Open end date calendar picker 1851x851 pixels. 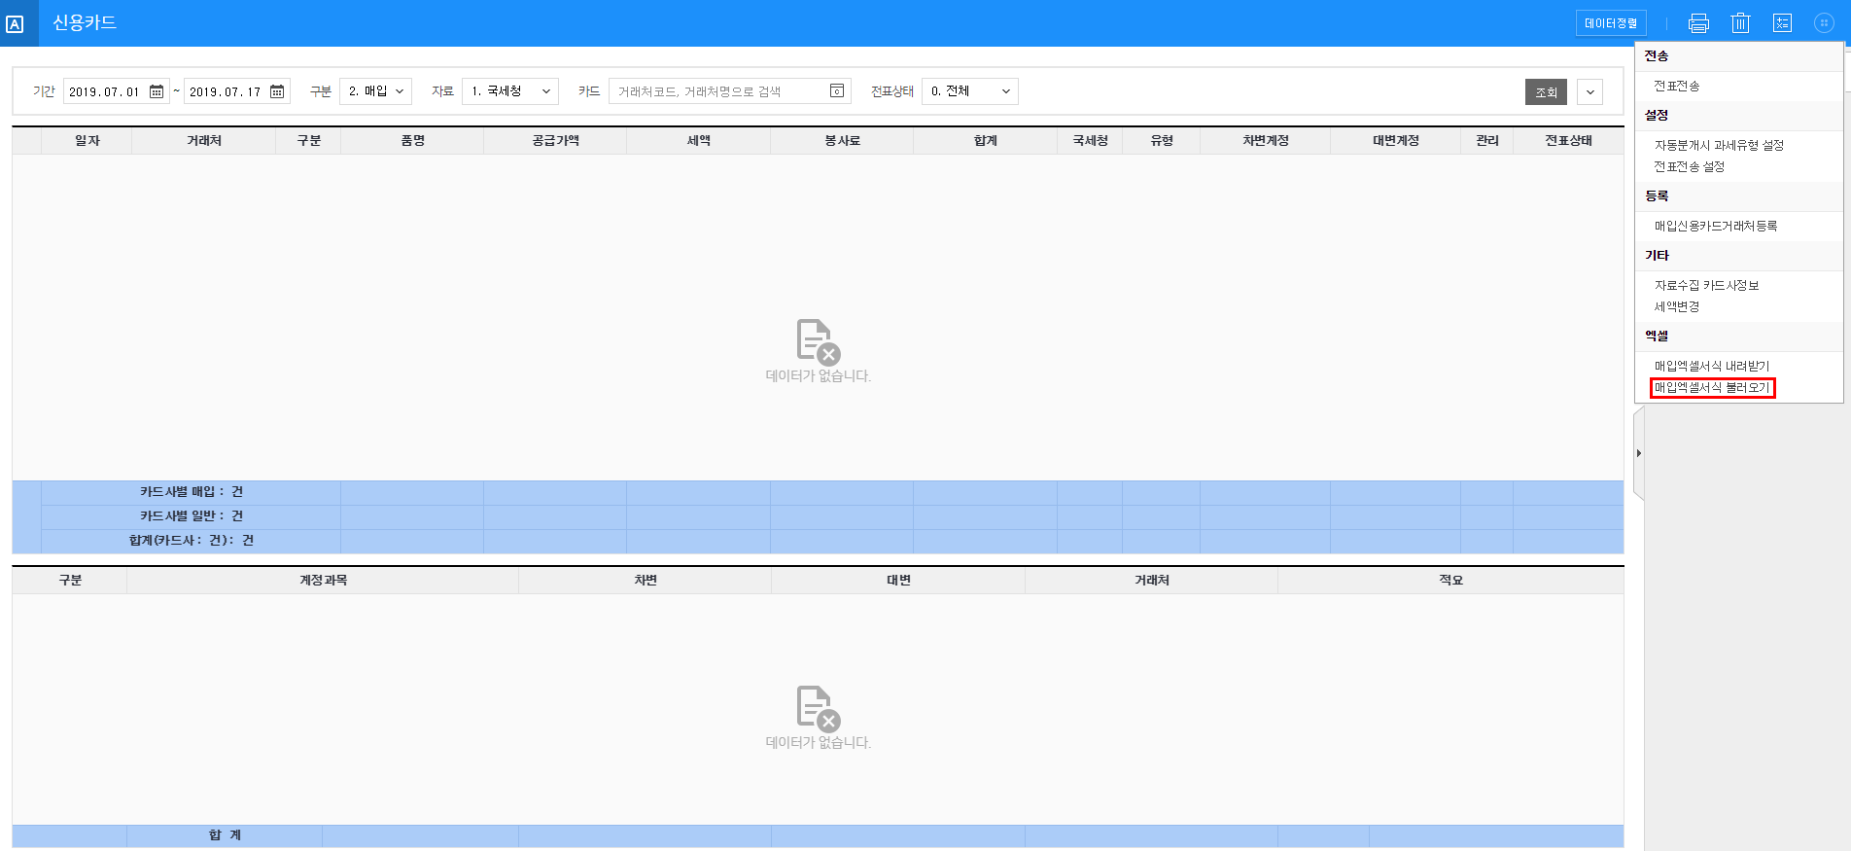click(x=277, y=91)
